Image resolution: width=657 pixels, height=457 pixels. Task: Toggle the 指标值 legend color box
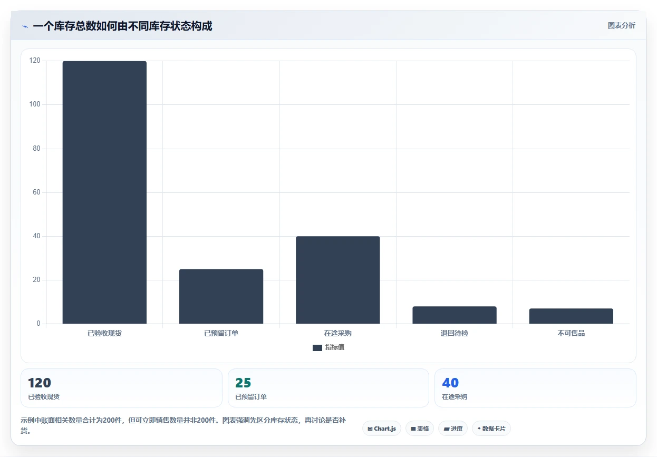click(317, 348)
